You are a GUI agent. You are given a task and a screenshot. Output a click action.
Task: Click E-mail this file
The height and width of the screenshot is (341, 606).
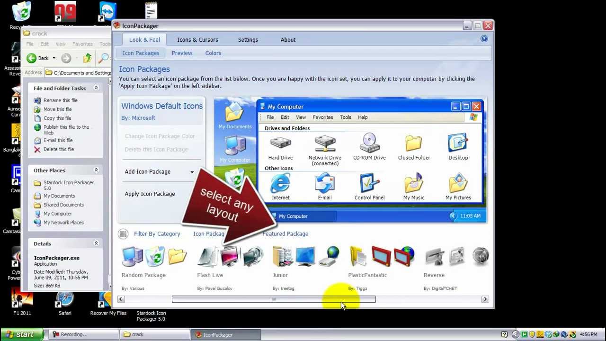pos(58,140)
